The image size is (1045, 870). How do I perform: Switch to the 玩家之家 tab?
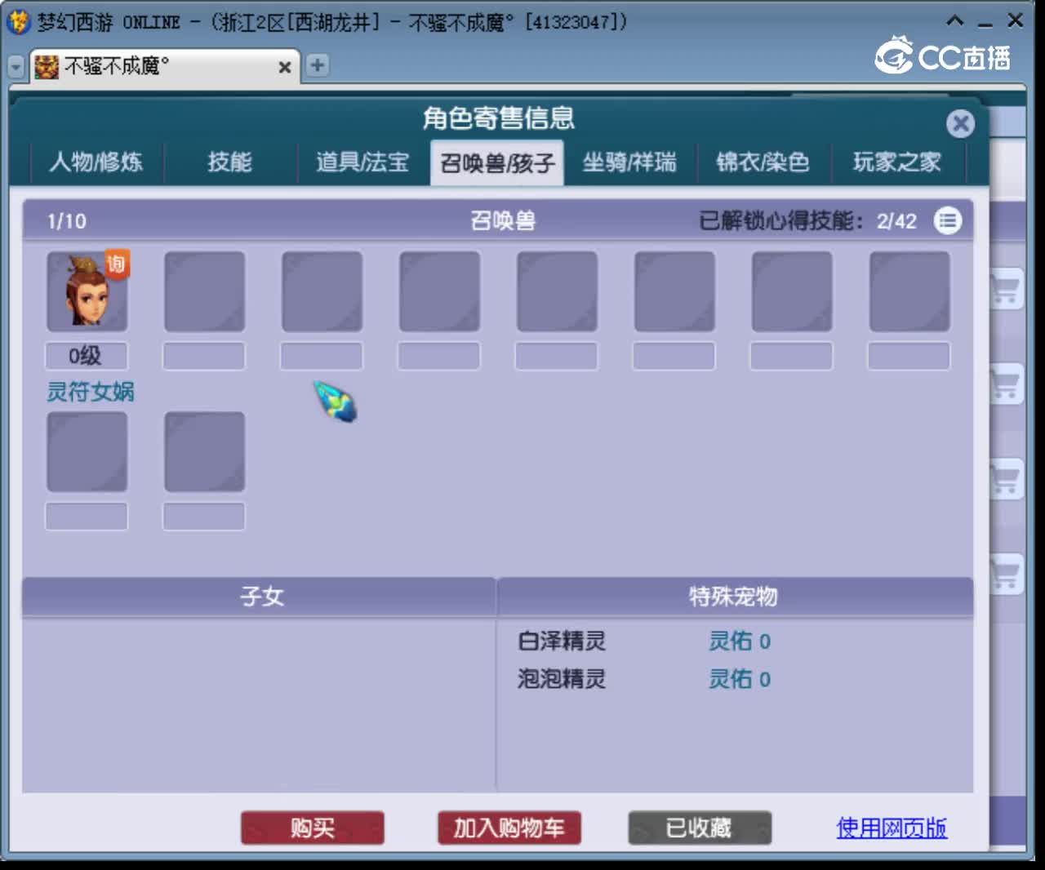[x=896, y=162]
